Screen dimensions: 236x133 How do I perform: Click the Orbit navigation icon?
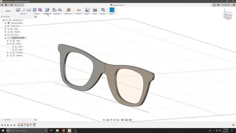pyautogui.click(x=104, y=120)
